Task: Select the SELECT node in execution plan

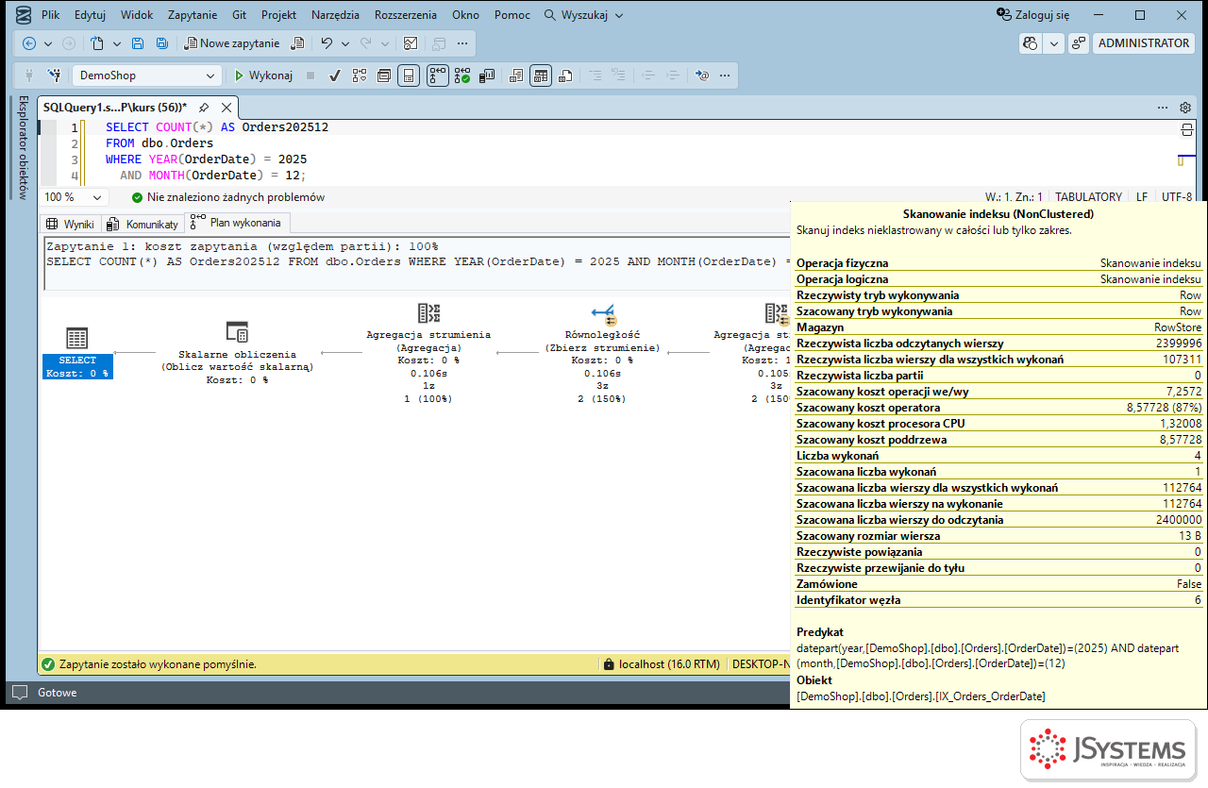Action: pyautogui.click(x=77, y=353)
